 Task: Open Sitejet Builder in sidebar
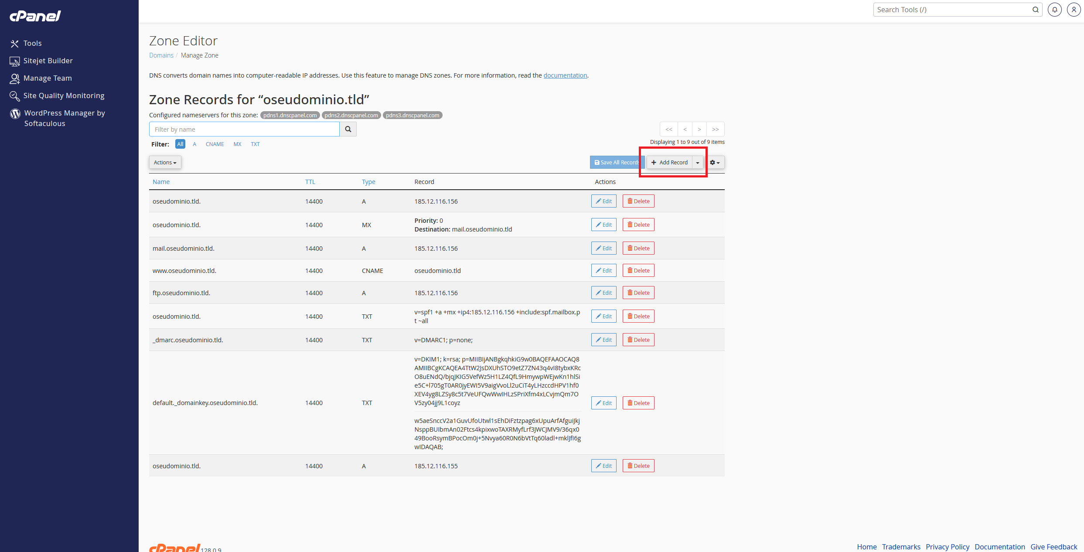[x=48, y=61]
